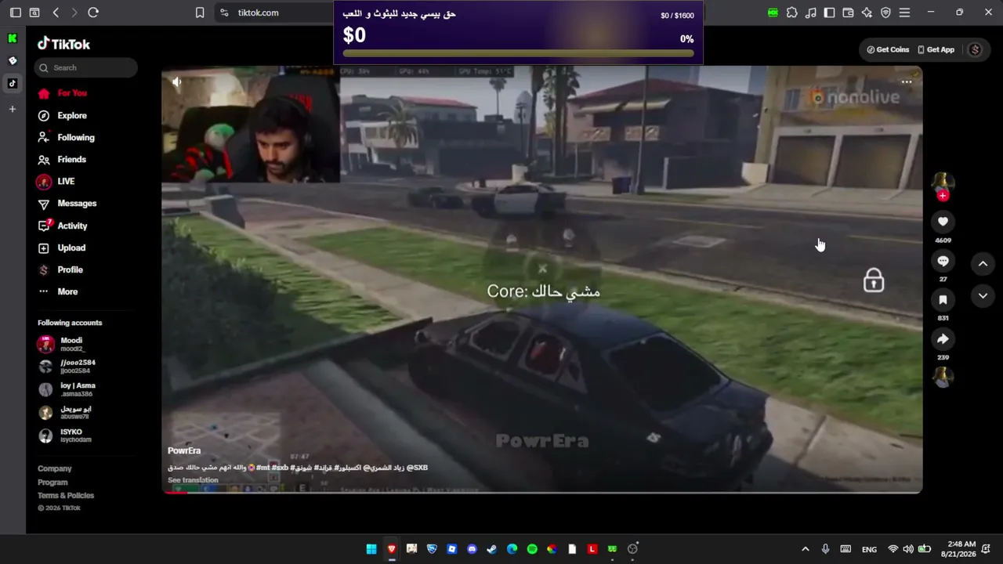Bookmark this video to favorites
The image size is (1003, 564).
click(943, 300)
